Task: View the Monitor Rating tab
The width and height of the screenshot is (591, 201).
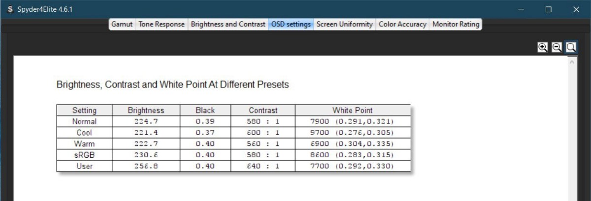Action: pos(456,24)
